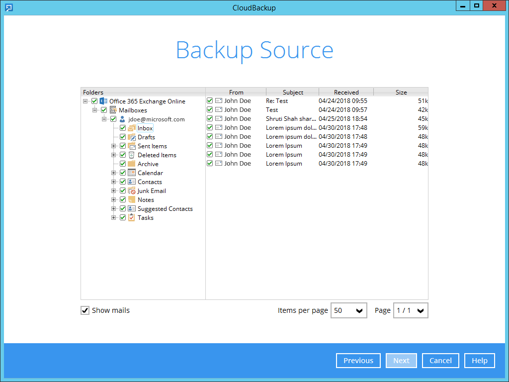Expand the Sent Items folder

coord(114,146)
